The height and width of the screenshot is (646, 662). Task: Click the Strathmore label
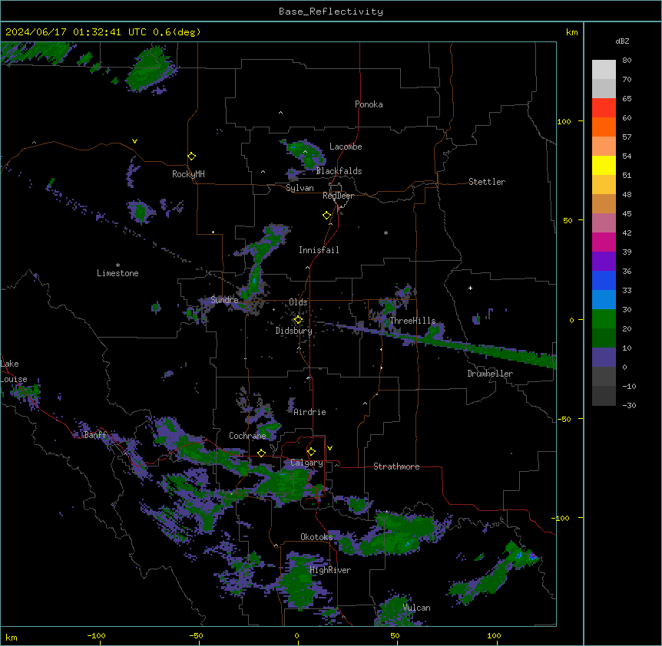[x=396, y=466]
